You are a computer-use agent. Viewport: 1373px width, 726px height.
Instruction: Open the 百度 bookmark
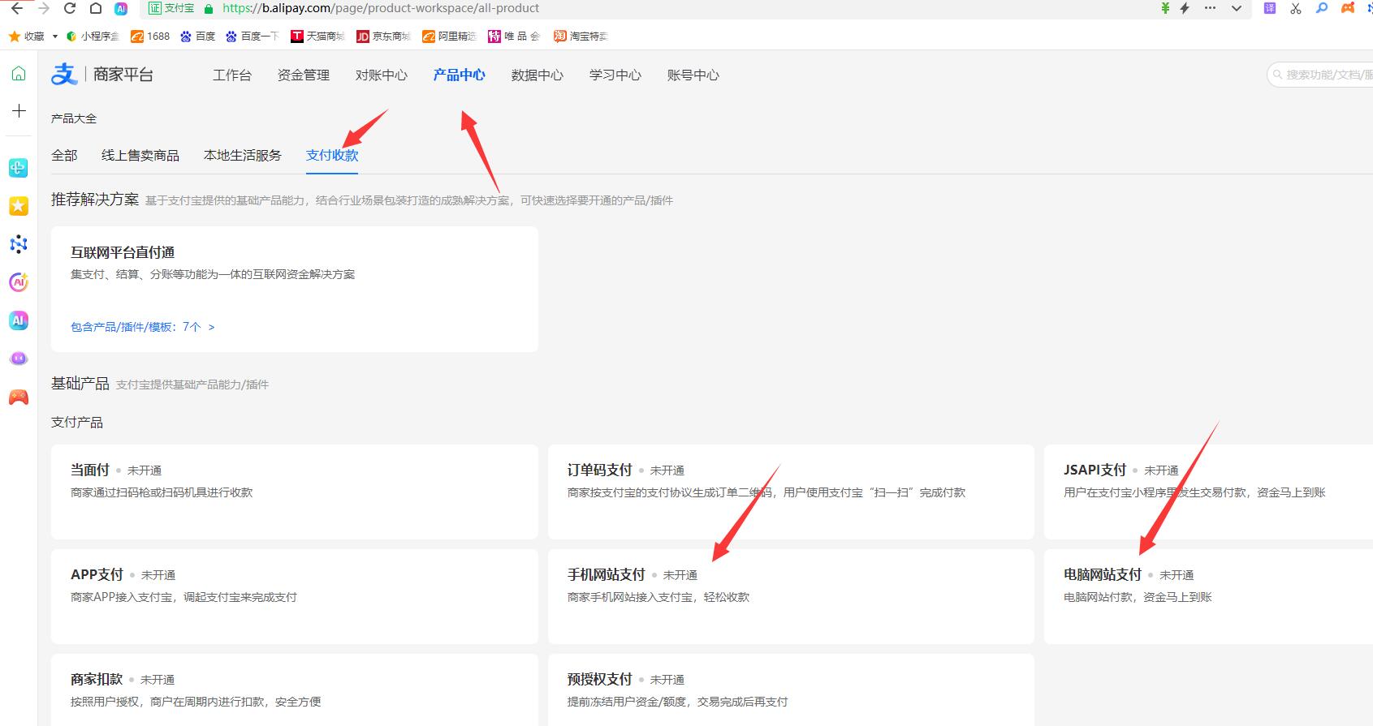(198, 36)
